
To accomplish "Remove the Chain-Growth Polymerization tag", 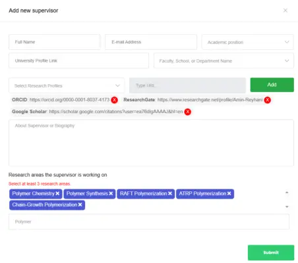I will click(x=80, y=204).
